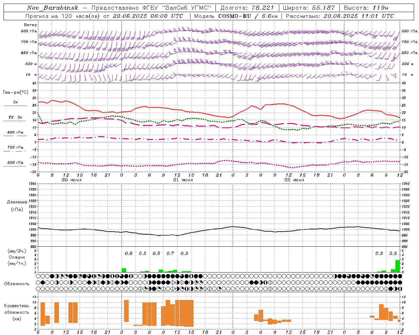Select the text Предоставлено ФГБУ "ЗапСиб УГМС"
The height and width of the screenshot is (335, 419).
point(151,8)
